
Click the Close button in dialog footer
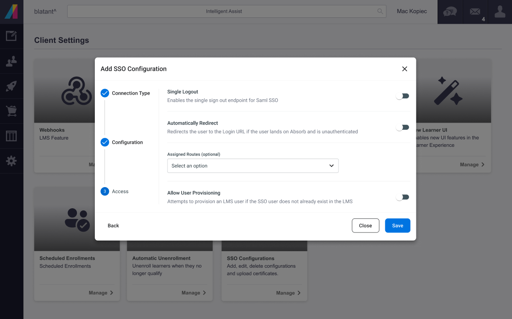click(365, 226)
